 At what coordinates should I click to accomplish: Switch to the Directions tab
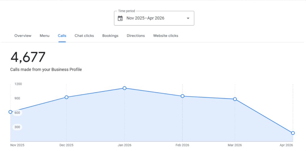coord(136,36)
